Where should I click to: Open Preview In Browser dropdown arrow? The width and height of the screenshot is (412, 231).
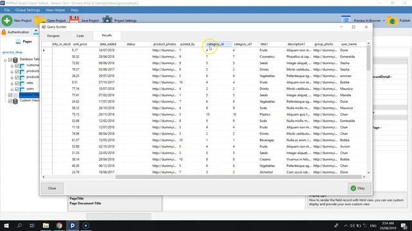pos(384,21)
